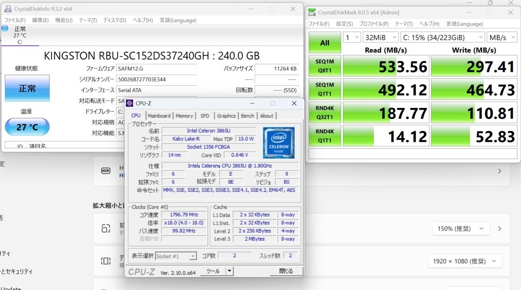This screenshot has width=521, height=290.
Task: Open the Socket #1 selection dropdown
Action: [176, 256]
